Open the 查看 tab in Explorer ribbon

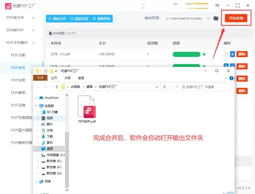[x=81, y=78]
